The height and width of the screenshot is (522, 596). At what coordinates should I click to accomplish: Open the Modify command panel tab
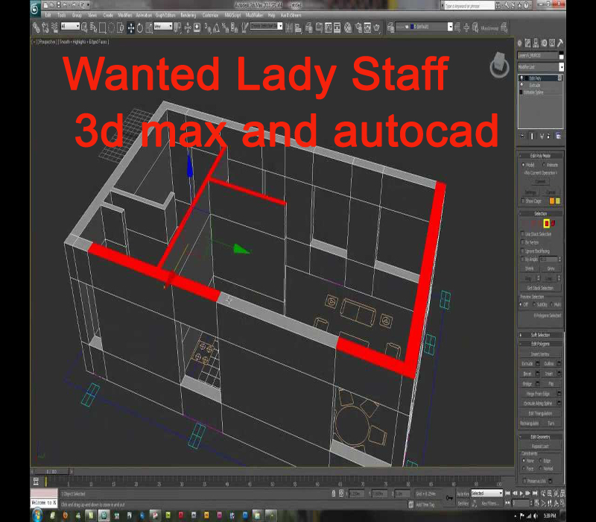click(x=528, y=43)
